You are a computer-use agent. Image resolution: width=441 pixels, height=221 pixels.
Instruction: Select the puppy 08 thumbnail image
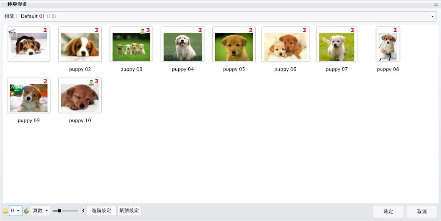[x=388, y=44]
